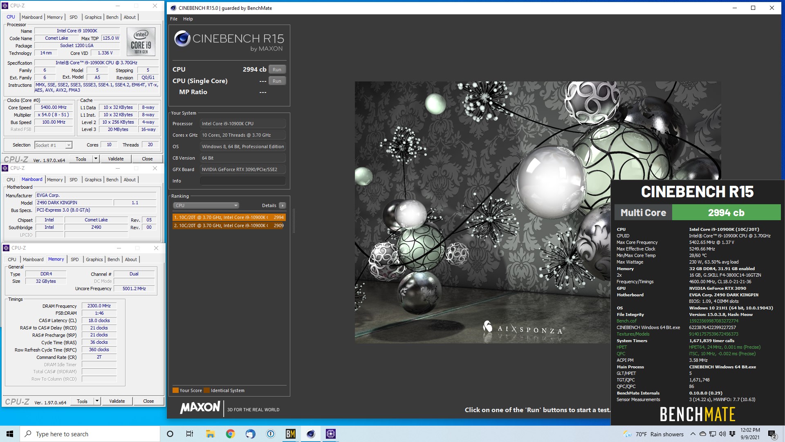
Task: Open Task View on the taskbar
Action: tap(190, 434)
